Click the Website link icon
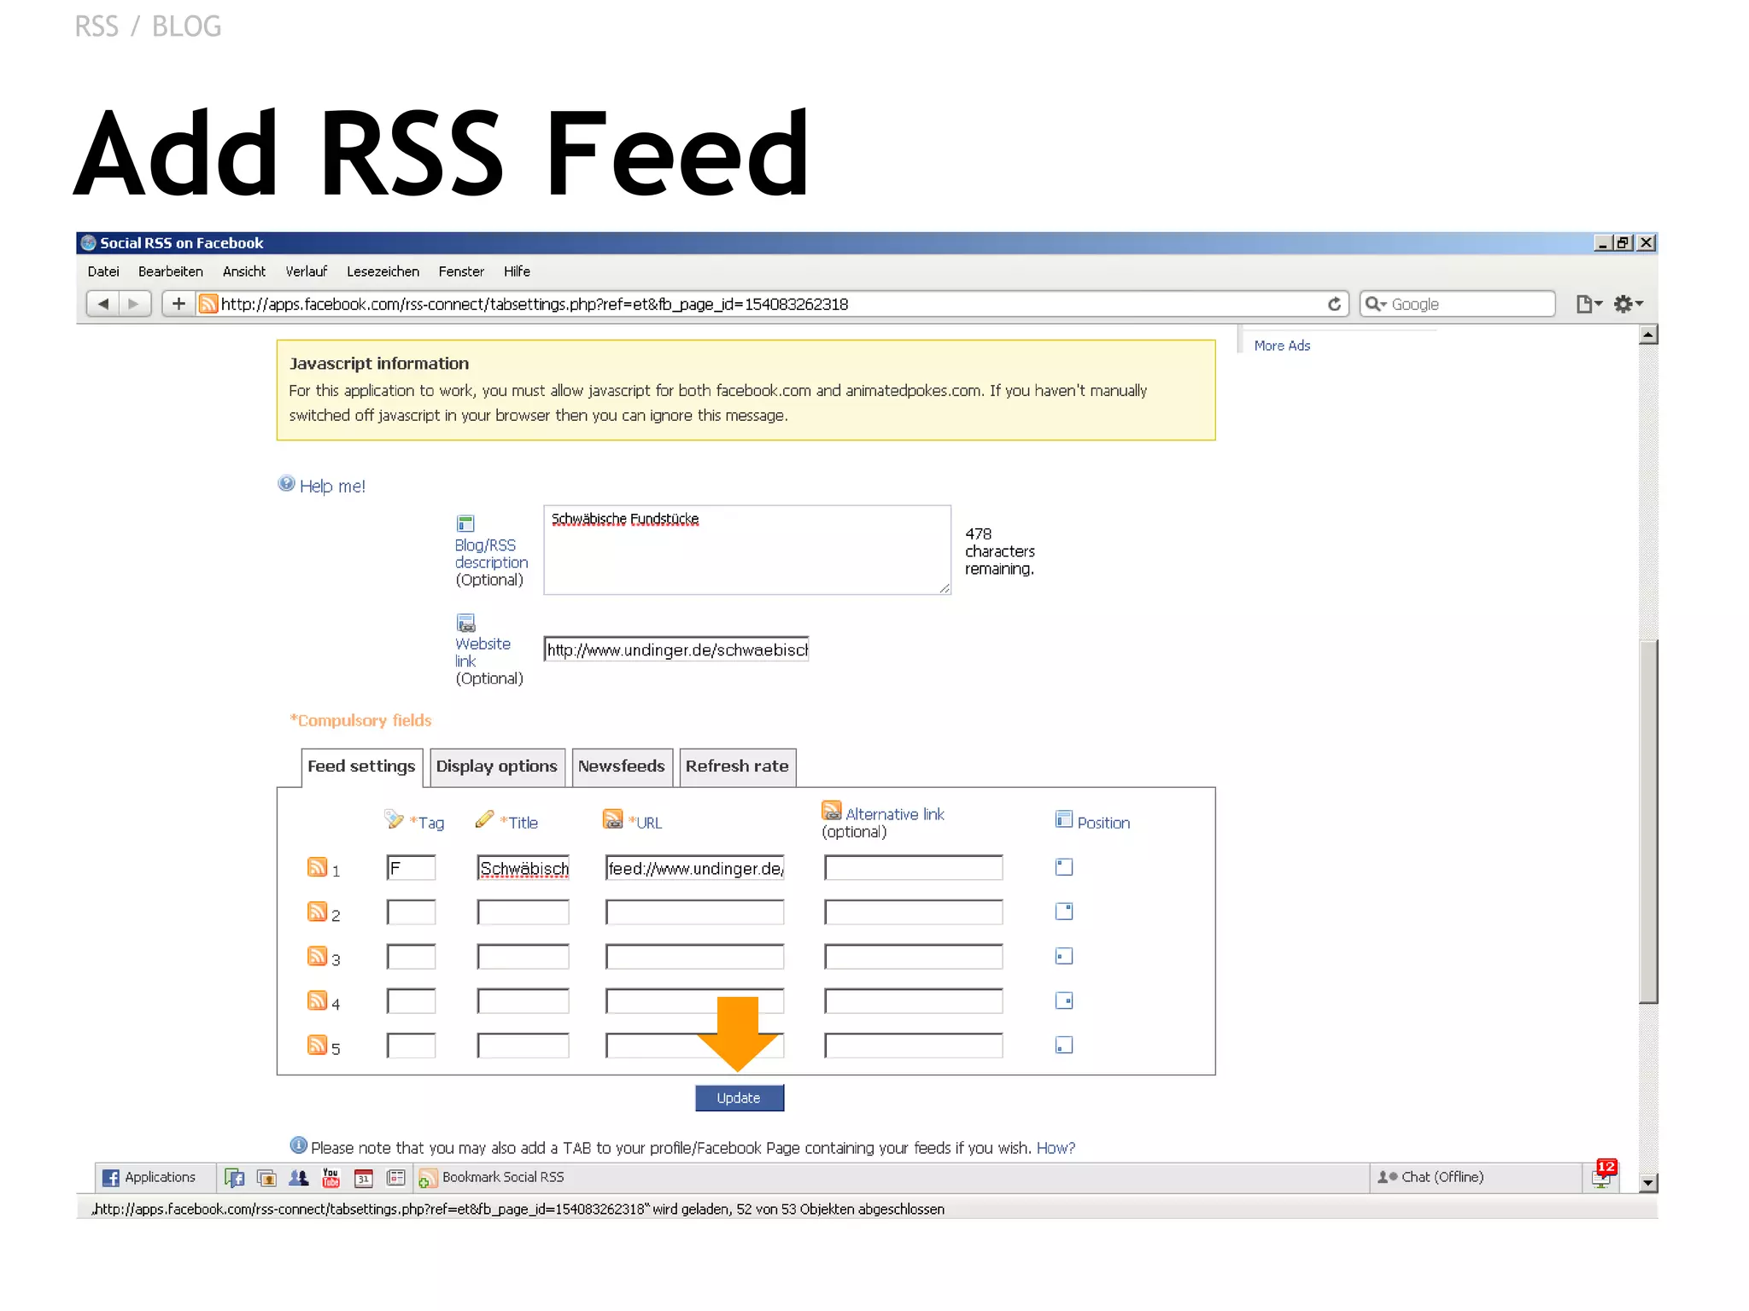 pos(465,622)
